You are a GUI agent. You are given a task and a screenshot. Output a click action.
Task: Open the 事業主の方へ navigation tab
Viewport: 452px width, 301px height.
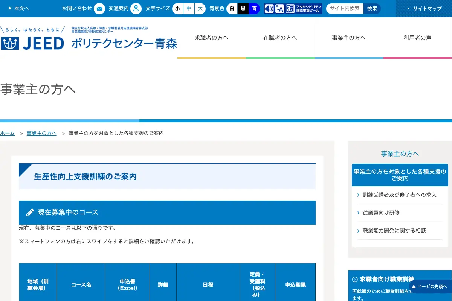[349, 38]
